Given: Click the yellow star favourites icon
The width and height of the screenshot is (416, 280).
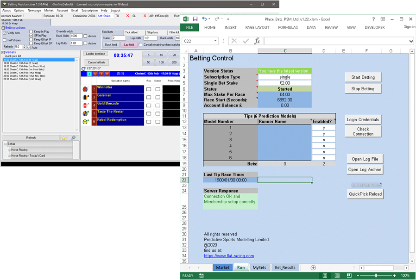Looking at the screenshot, I should (x=63, y=138).
